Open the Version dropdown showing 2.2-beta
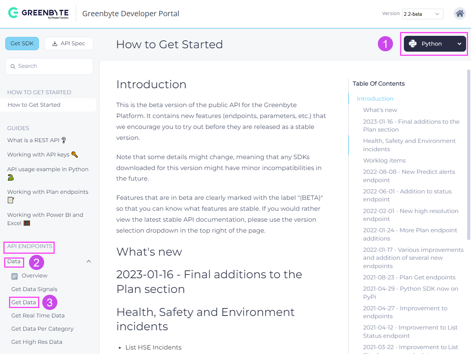The height and width of the screenshot is (354, 471). 422,13
